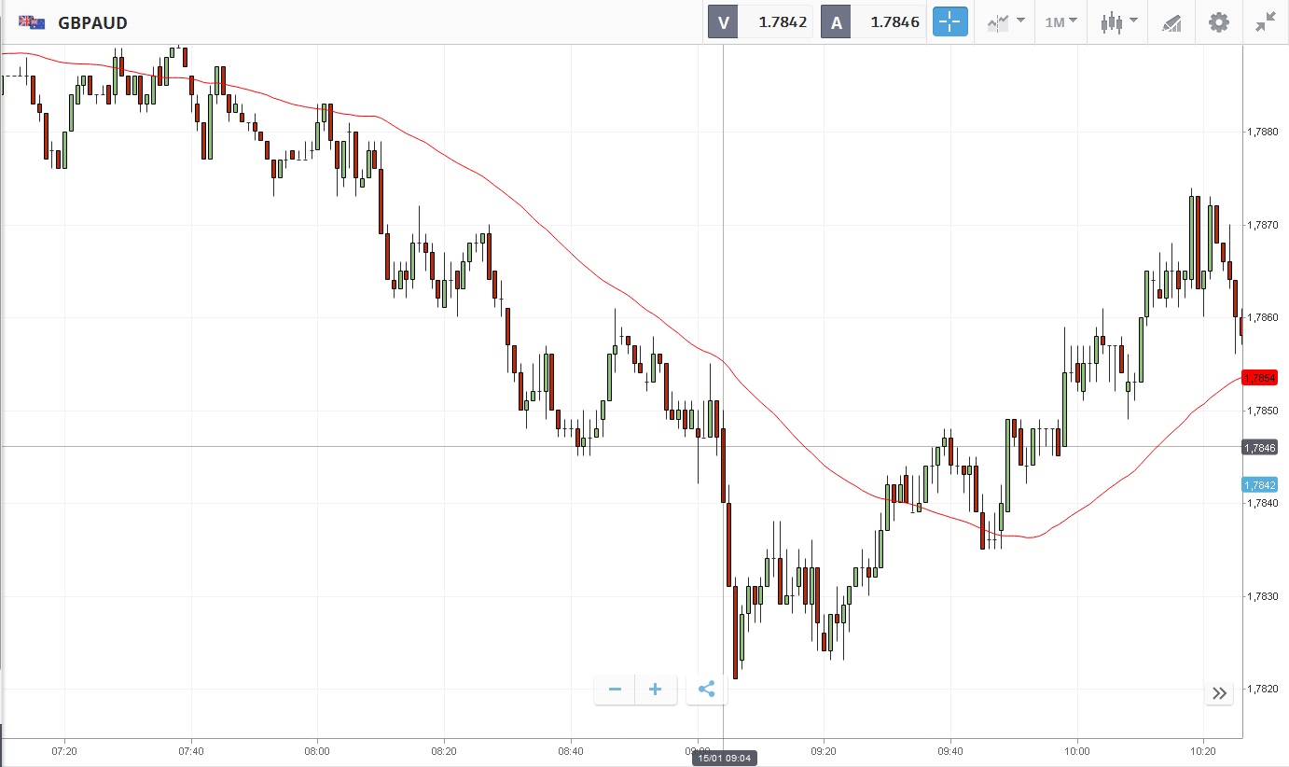
Task: Collapse chart with the shrink arrows icon
Action: tap(1265, 22)
